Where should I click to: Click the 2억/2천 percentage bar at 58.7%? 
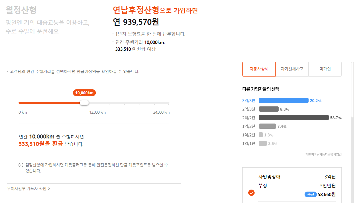(293, 117)
